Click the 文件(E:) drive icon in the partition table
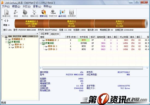Image resolution: width=150 pixels, height=105 pixels. pos(46,49)
